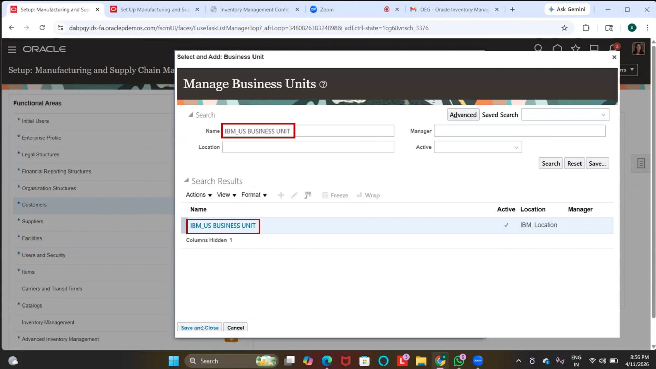Open the Windows Start menu
This screenshot has width=656, height=369.
click(174, 361)
